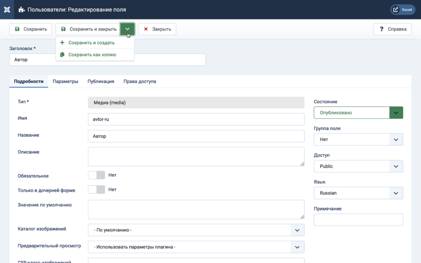Open the Состояние dropdown
The width and height of the screenshot is (421, 263).
click(358, 113)
